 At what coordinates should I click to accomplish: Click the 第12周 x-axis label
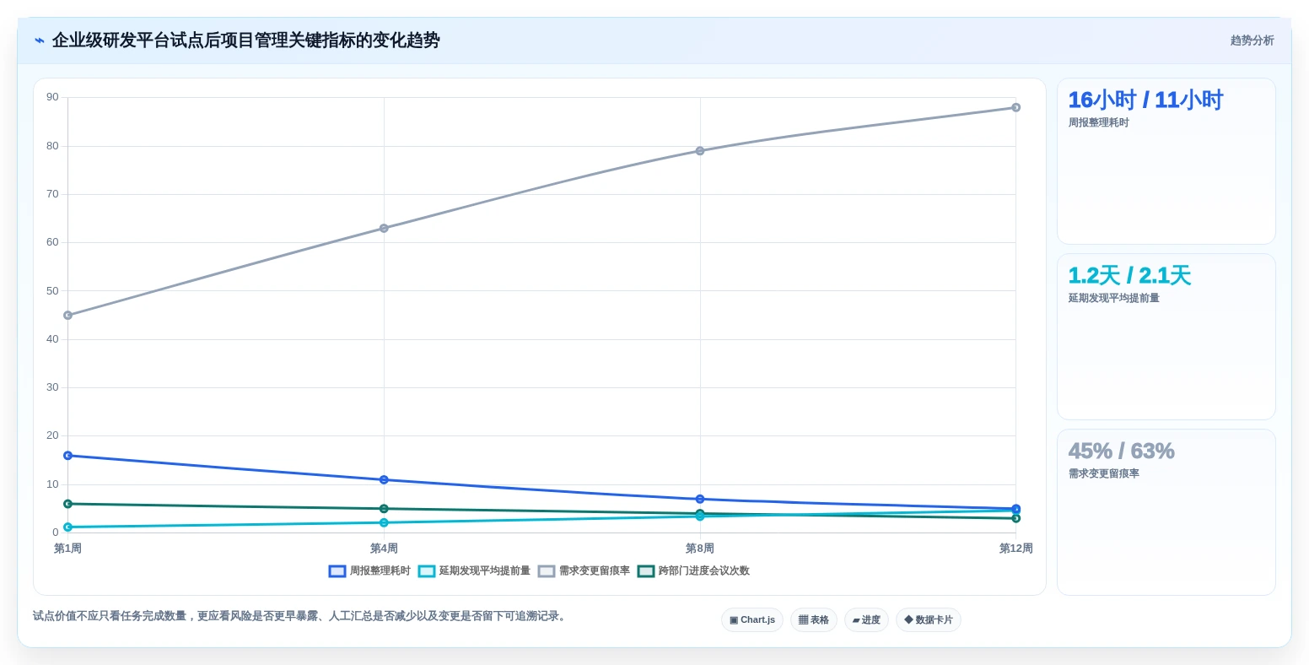[x=1016, y=549]
